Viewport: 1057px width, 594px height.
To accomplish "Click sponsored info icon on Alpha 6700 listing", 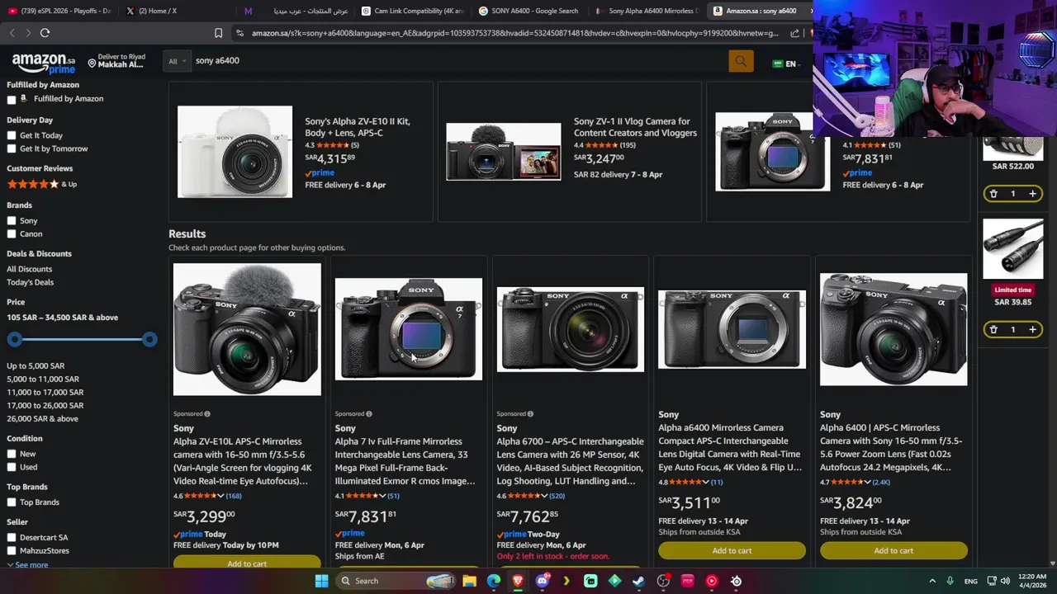I will pos(530,414).
